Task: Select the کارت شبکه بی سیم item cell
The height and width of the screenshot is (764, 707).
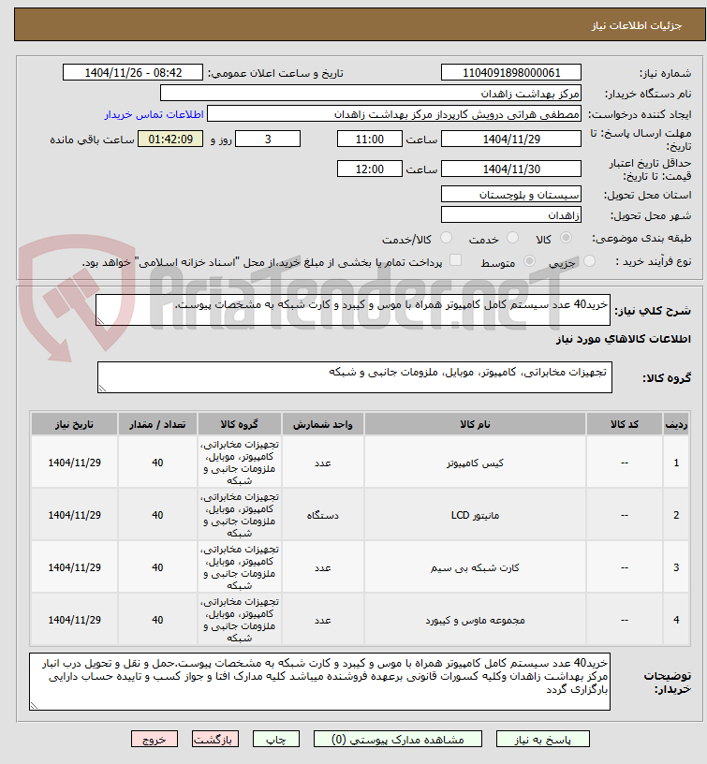Action: point(475,567)
